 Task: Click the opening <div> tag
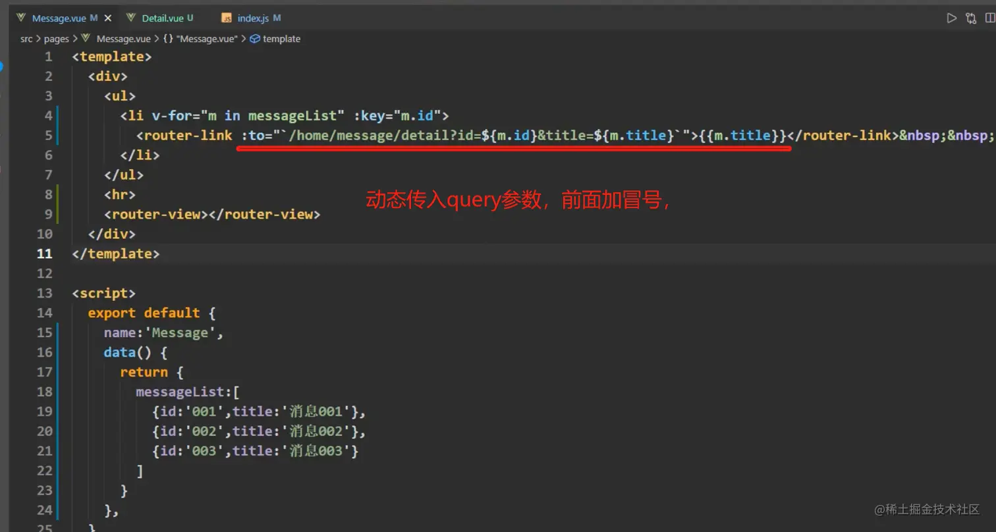[108, 76]
